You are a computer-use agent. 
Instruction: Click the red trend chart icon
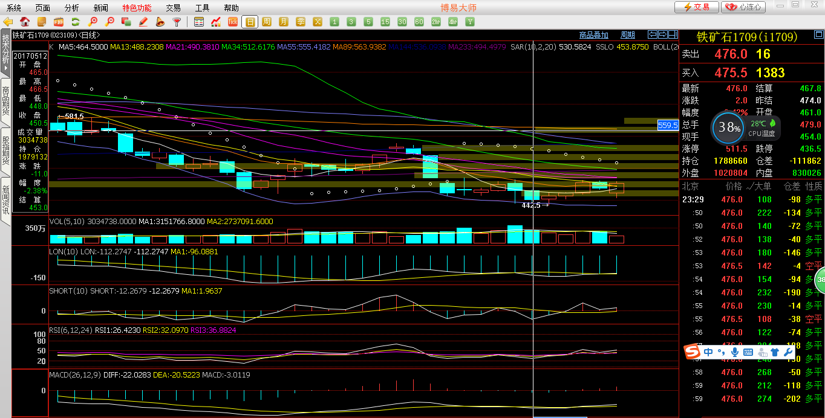click(216, 22)
